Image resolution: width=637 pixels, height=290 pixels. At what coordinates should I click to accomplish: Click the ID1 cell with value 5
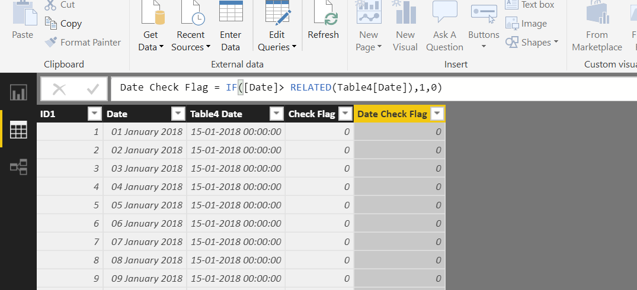coord(70,205)
